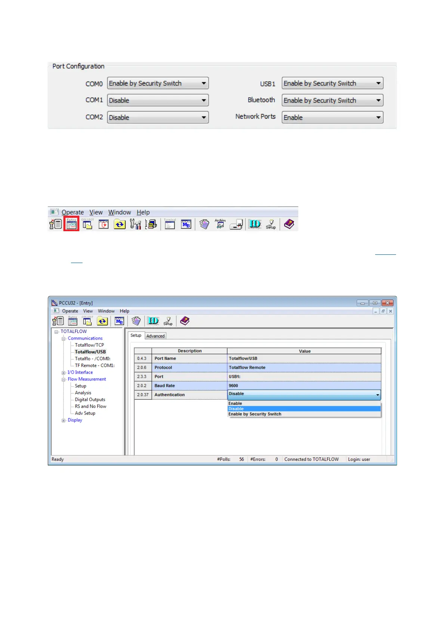Open the Help menu in the standalone toolbar strip
The width and height of the screenshot is (445, 630).
[143, 212]
